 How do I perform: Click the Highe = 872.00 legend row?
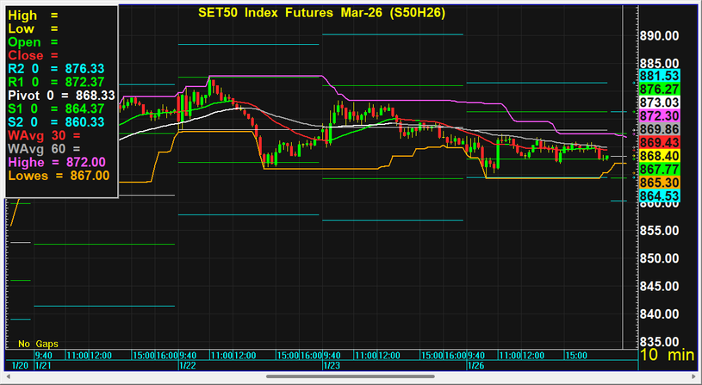[57, 162]
